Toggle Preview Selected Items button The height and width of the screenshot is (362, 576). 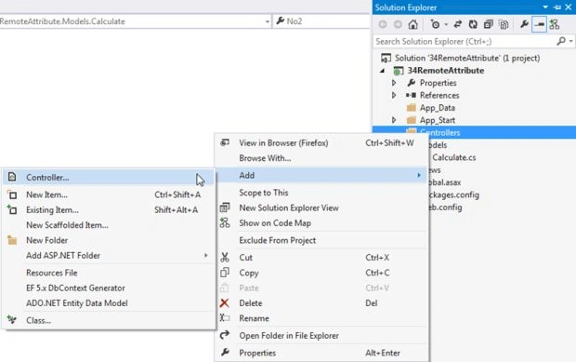pos(539,24)
